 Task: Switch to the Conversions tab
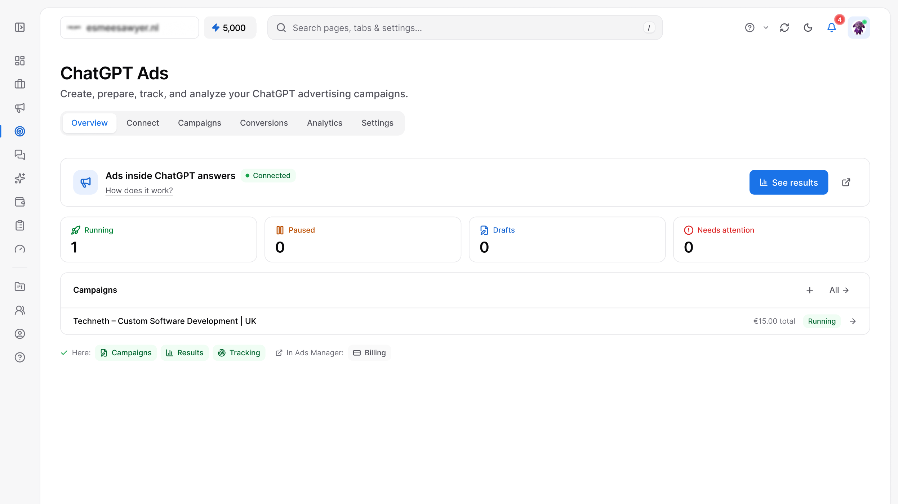[x=264, y=123]
